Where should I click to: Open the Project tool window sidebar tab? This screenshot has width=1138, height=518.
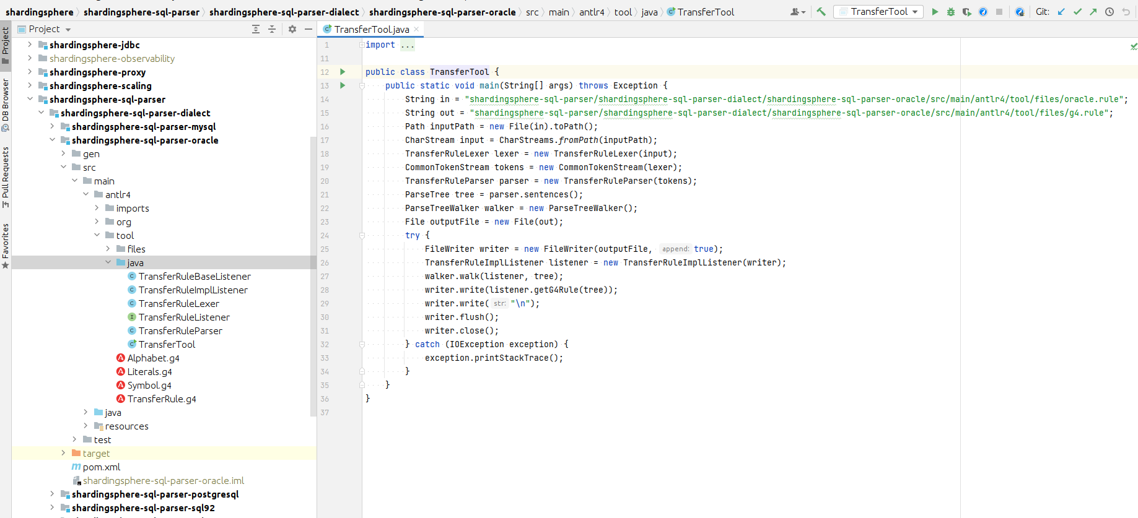point(6,45)
